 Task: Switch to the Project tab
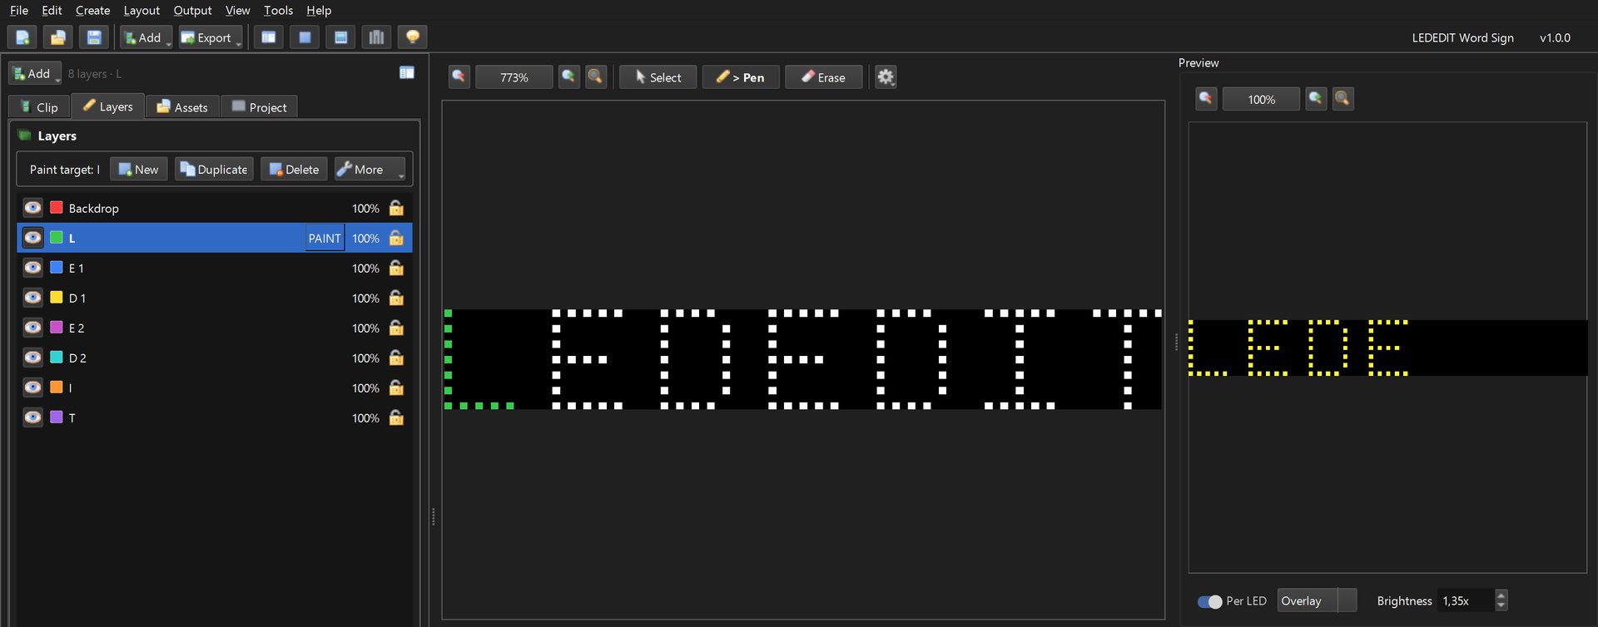259,107
